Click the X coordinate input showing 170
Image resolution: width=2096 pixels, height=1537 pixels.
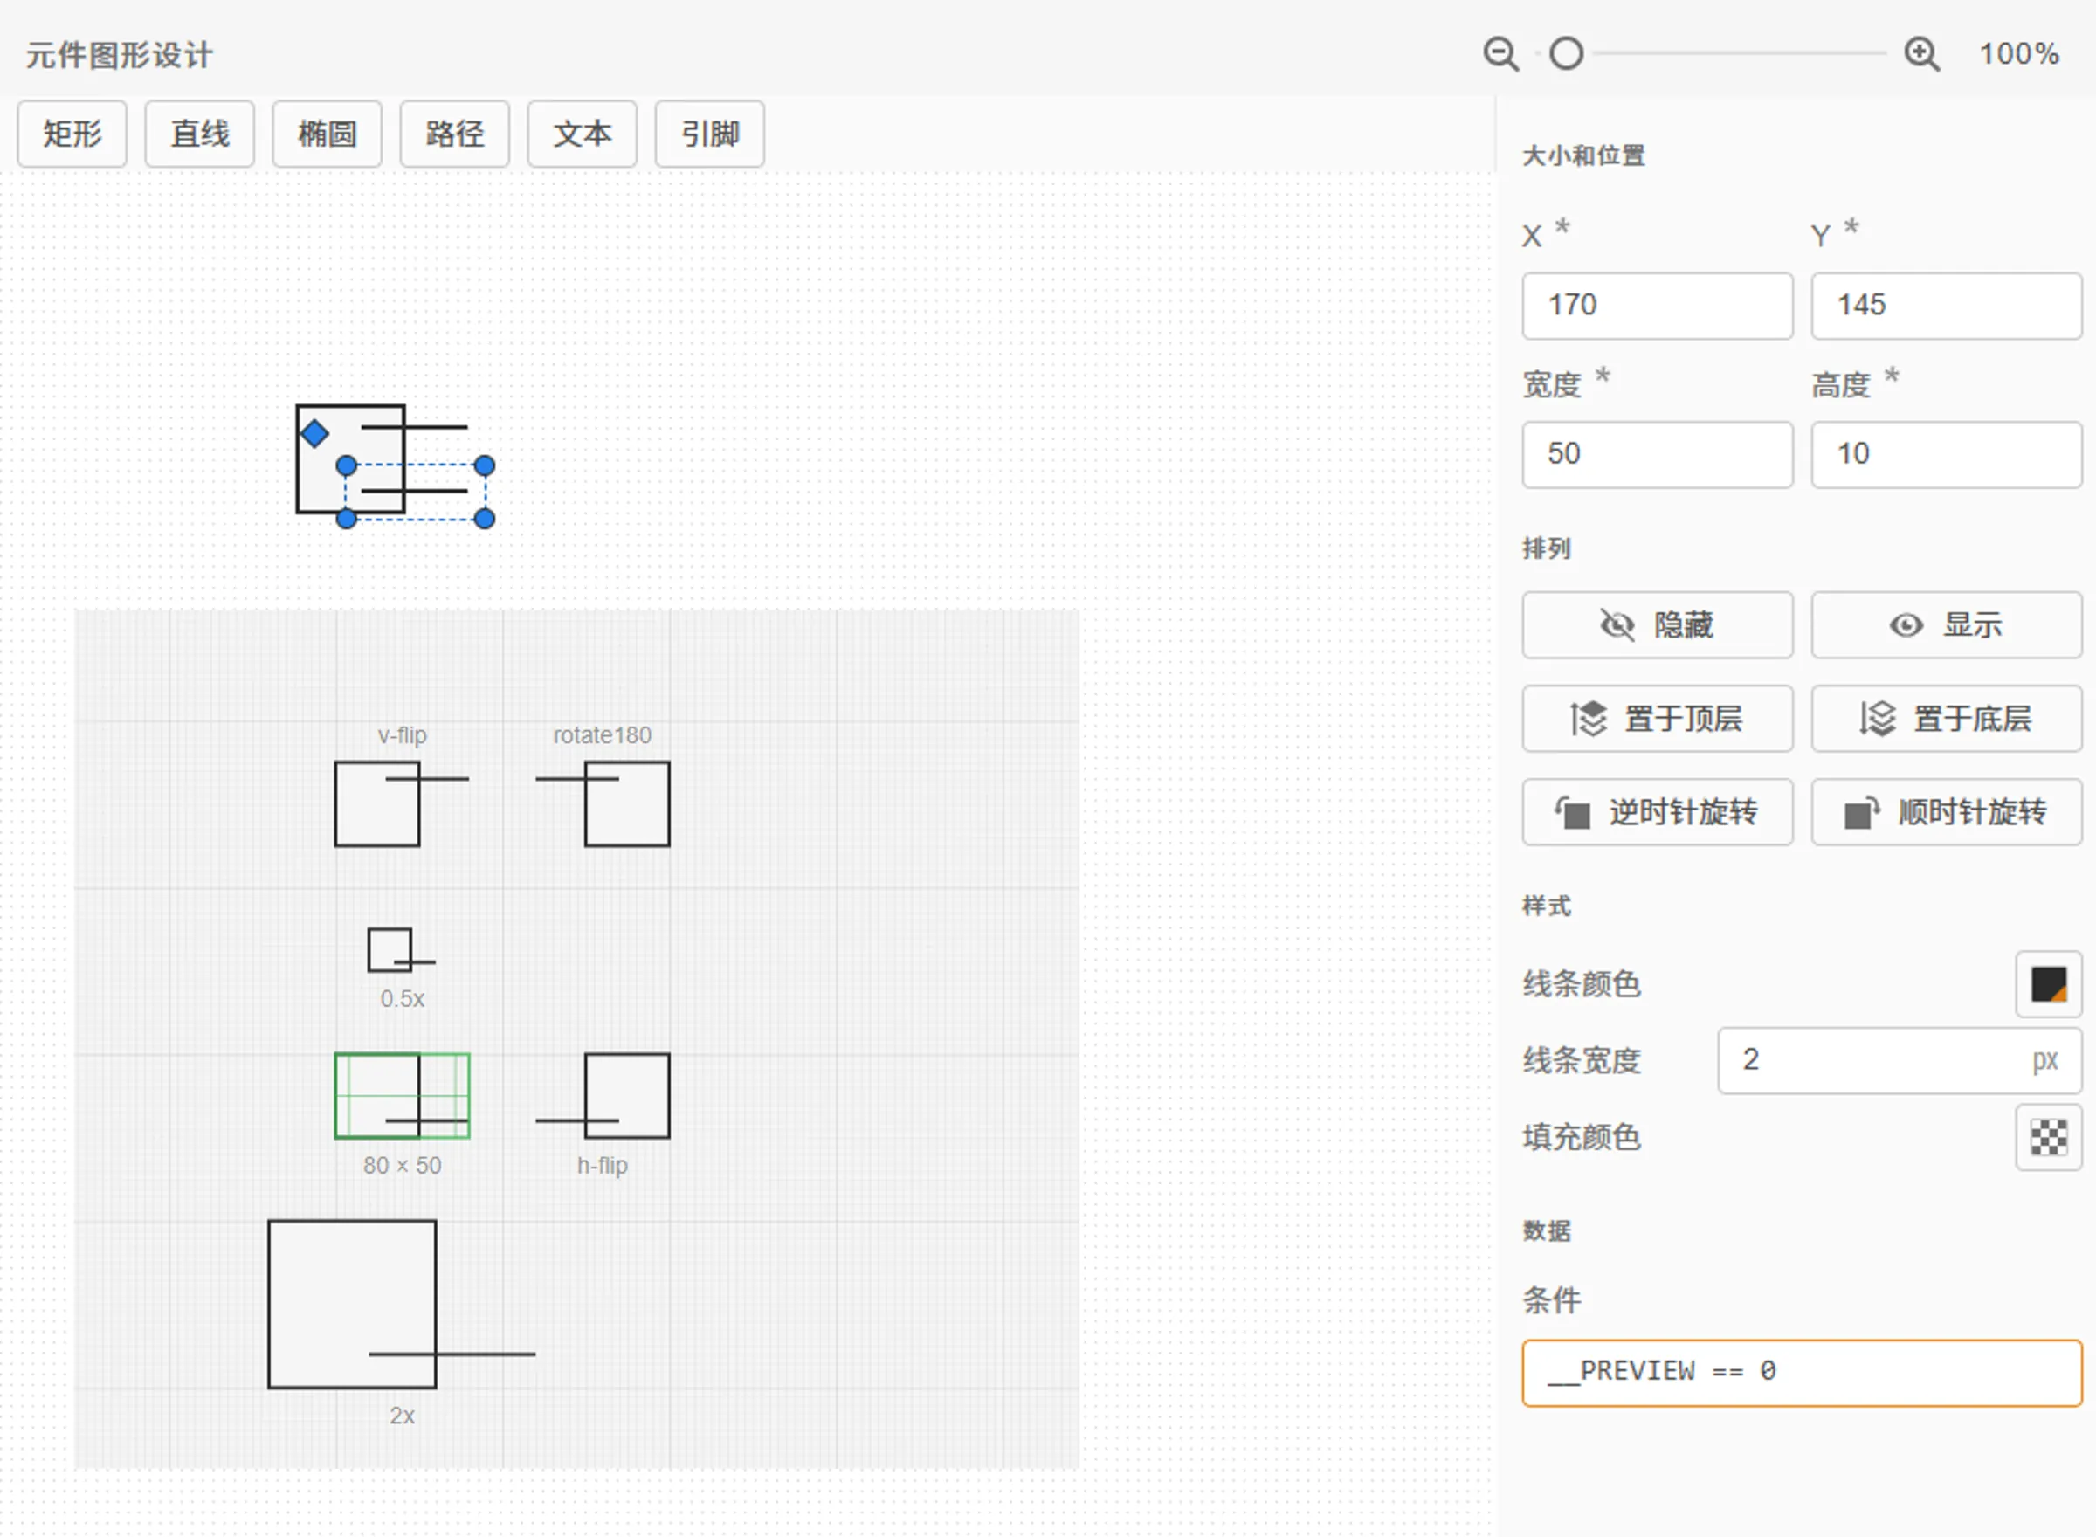tap(1657, 305)
